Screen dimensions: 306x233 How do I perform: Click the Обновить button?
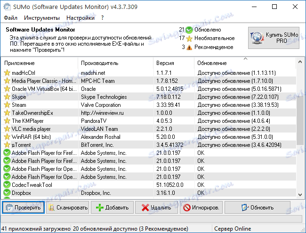click(258, 208)
